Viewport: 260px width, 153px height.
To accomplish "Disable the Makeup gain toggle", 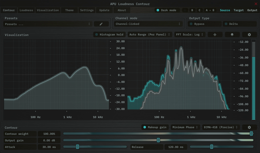I will pos(155,127).
